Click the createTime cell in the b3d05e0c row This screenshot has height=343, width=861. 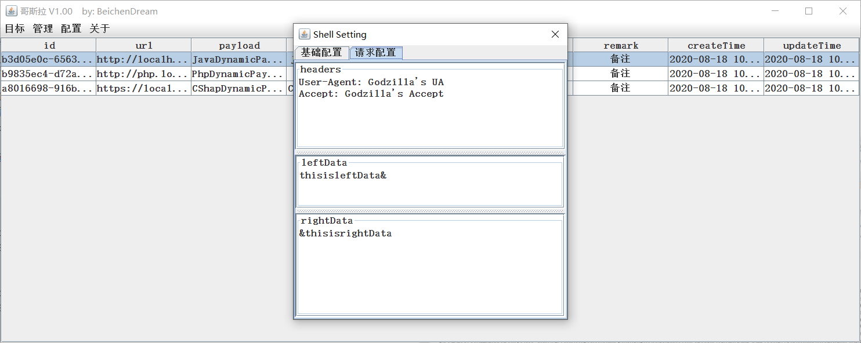click(716, 59)
